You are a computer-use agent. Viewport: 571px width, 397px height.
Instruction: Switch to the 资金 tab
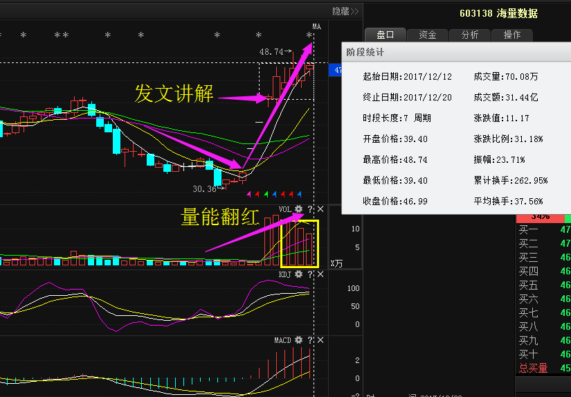tap(428, 35)
